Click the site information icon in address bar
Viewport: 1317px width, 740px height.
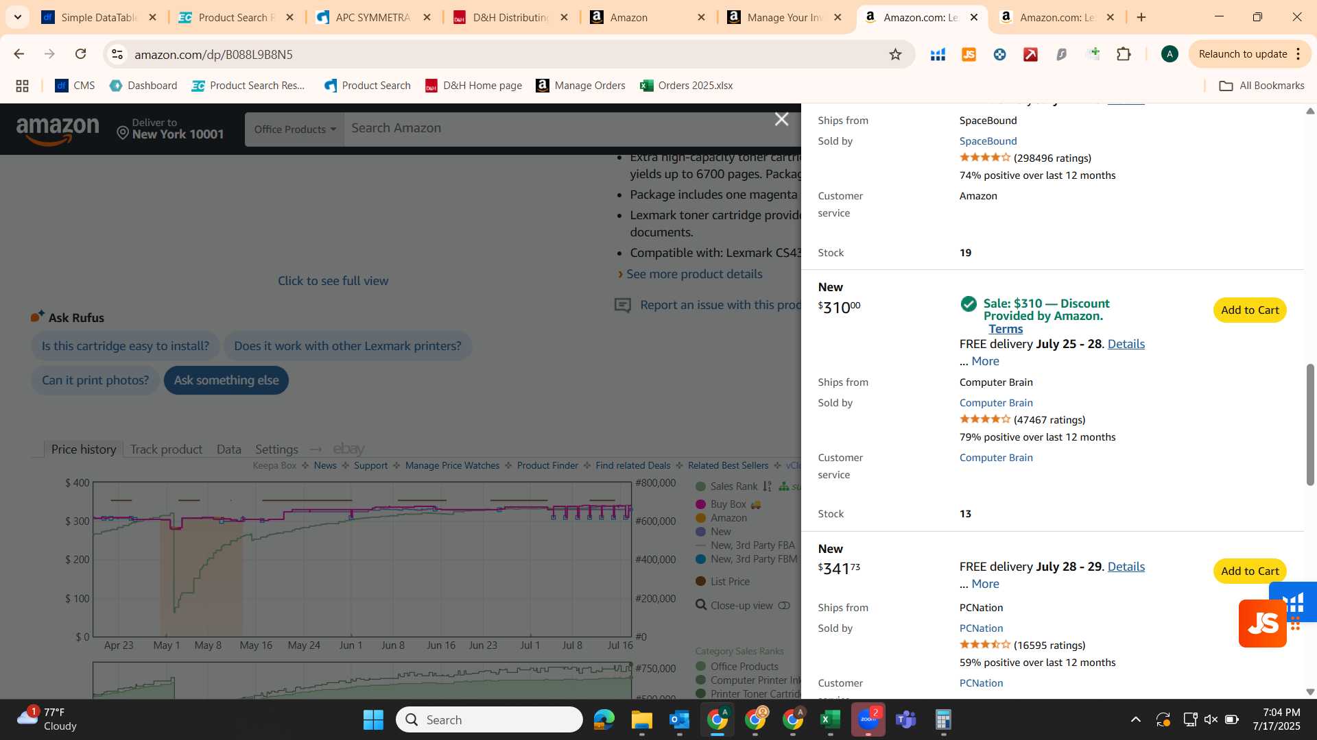click(x=117, y=54)
